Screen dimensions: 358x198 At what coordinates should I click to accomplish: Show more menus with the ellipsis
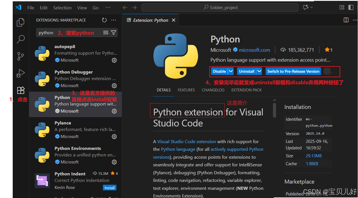108,8
